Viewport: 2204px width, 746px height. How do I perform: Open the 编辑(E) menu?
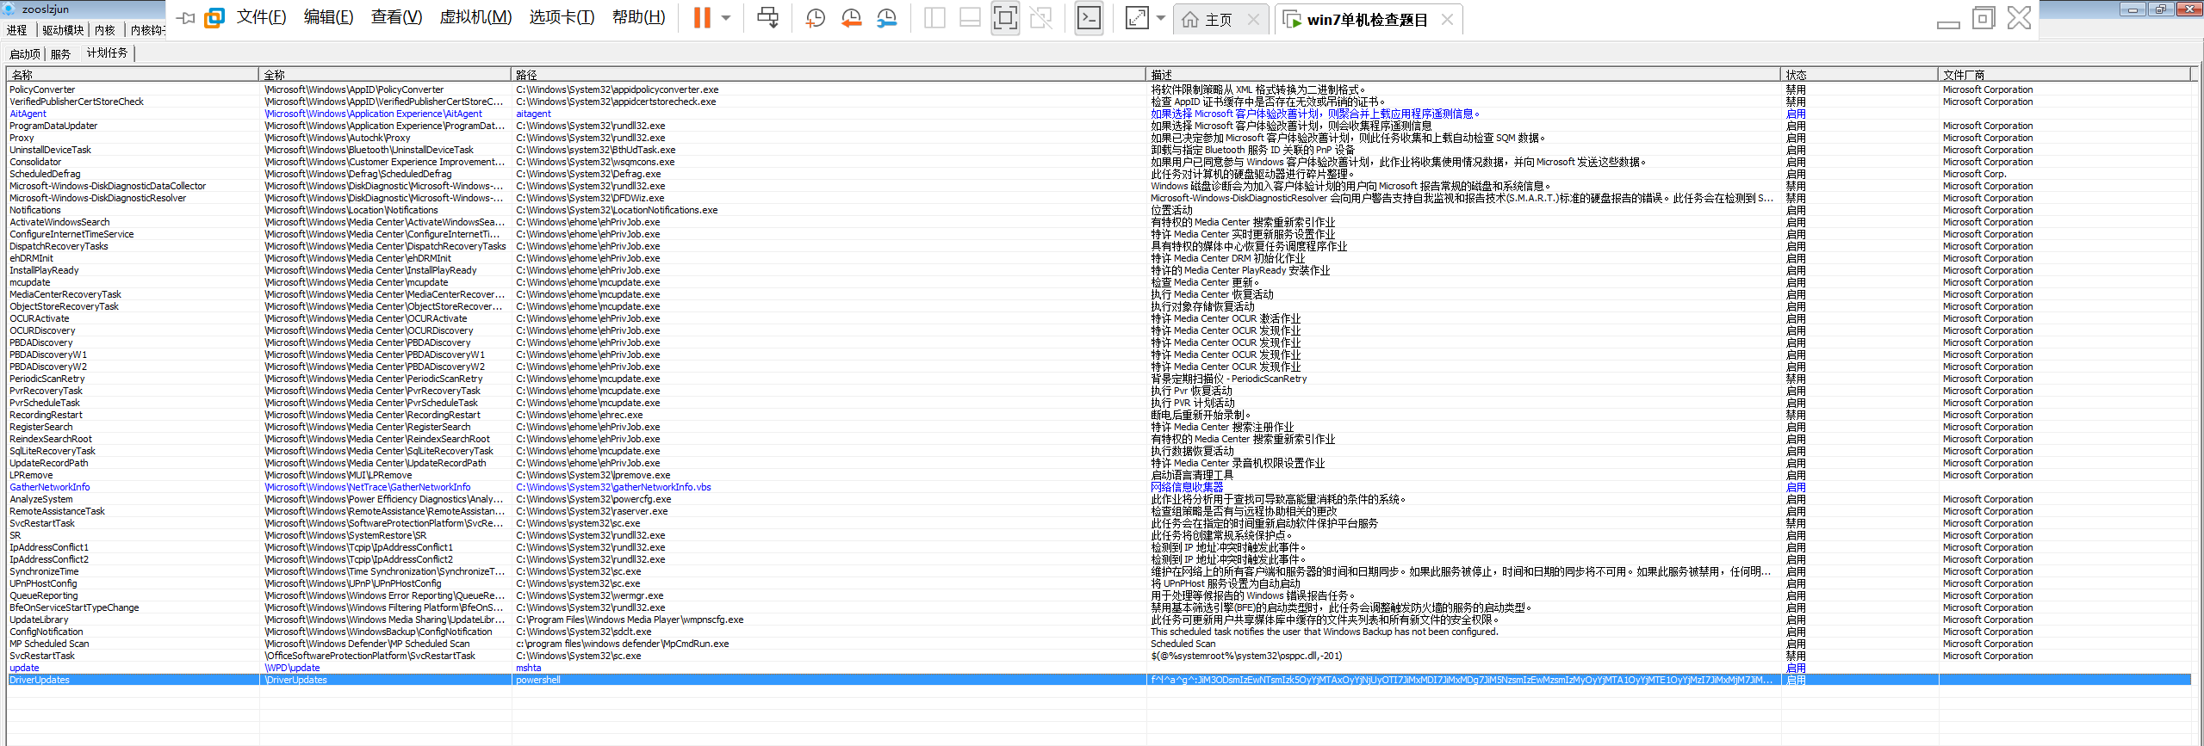[328, 18]
